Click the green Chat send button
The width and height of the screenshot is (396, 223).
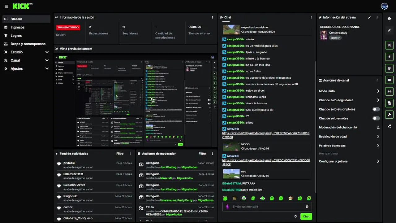(x=306, y=216)
